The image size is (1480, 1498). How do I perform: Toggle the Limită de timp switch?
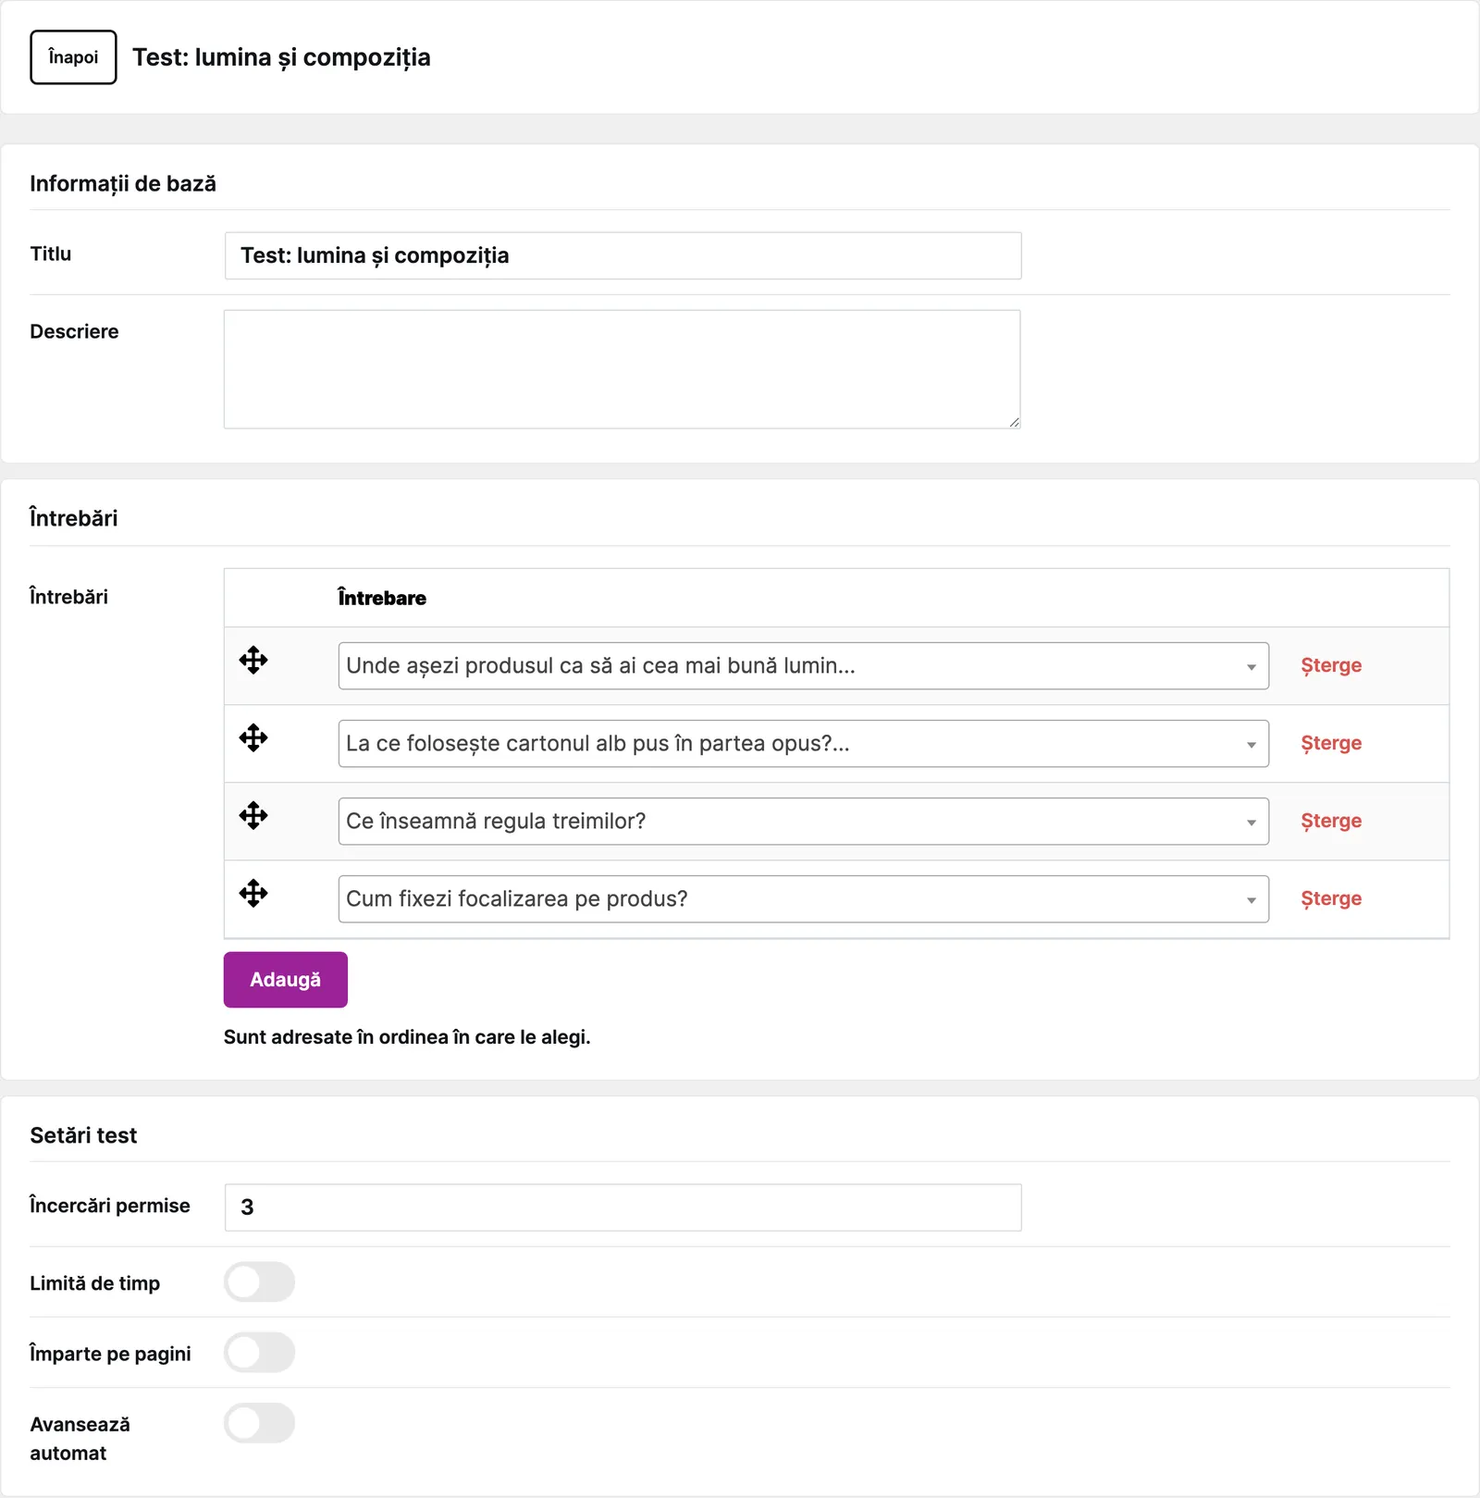[x=259, y=1282]
